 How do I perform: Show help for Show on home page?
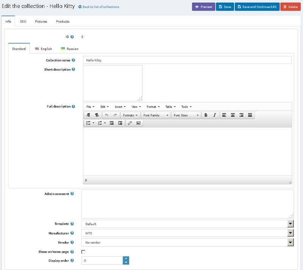[x=72, y=252]
